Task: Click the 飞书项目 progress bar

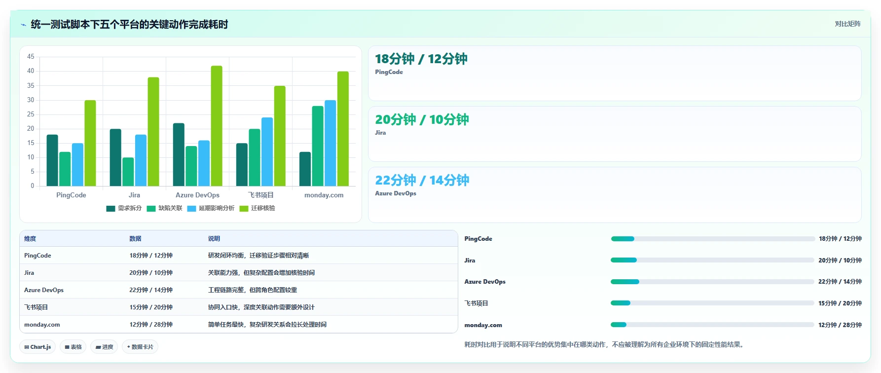Action: 713,303
